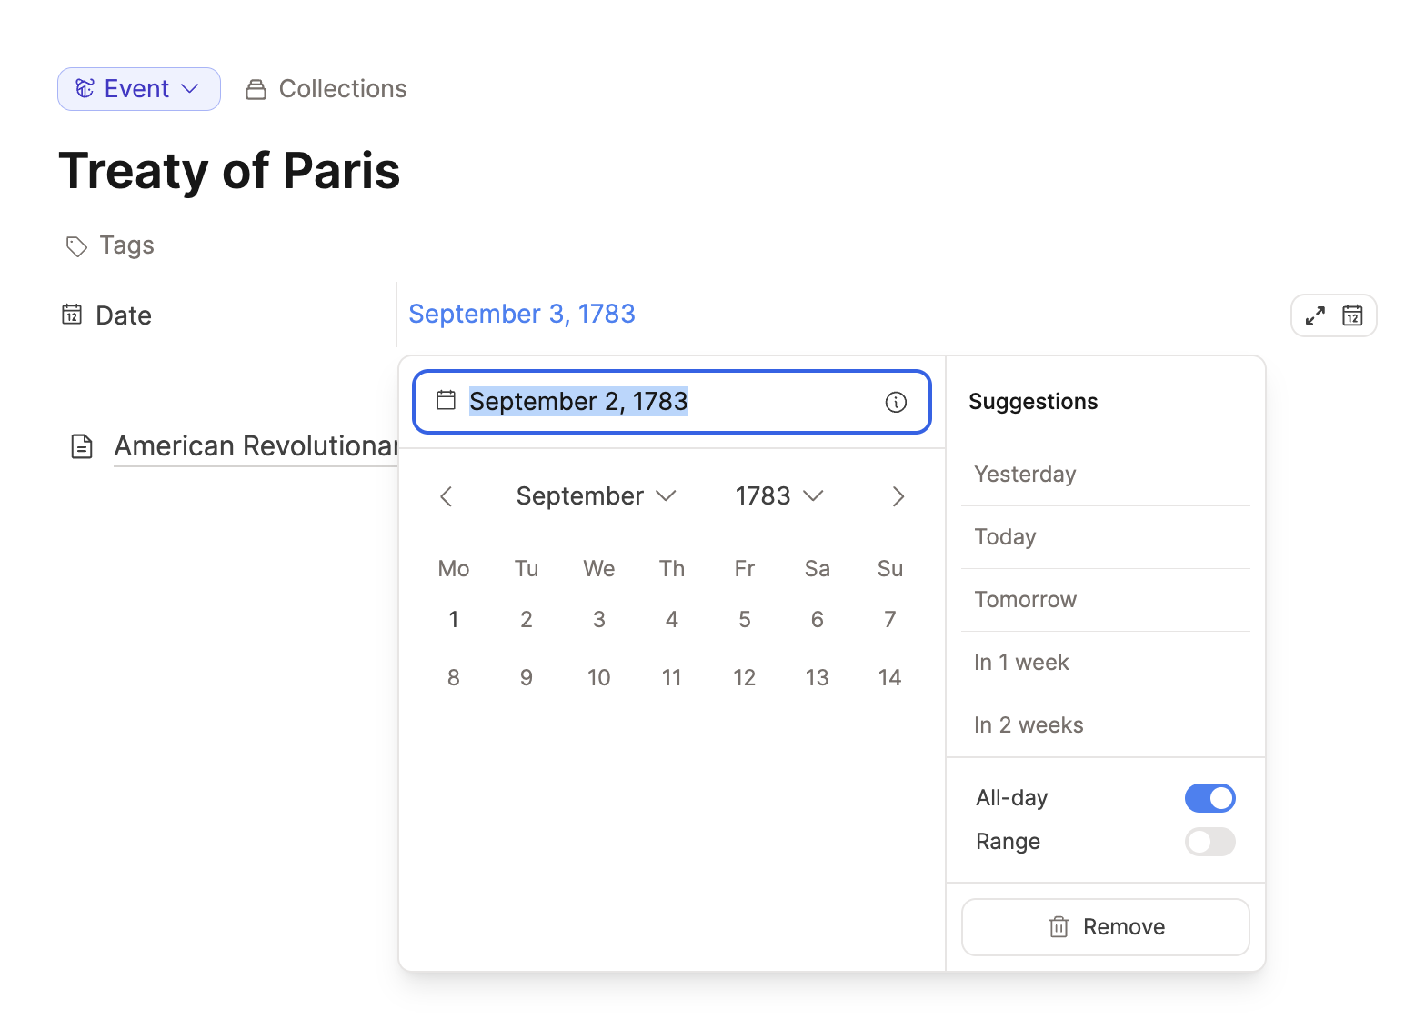
Task: Open the 1783 year dropdown
Action: (x=778, y=496)
